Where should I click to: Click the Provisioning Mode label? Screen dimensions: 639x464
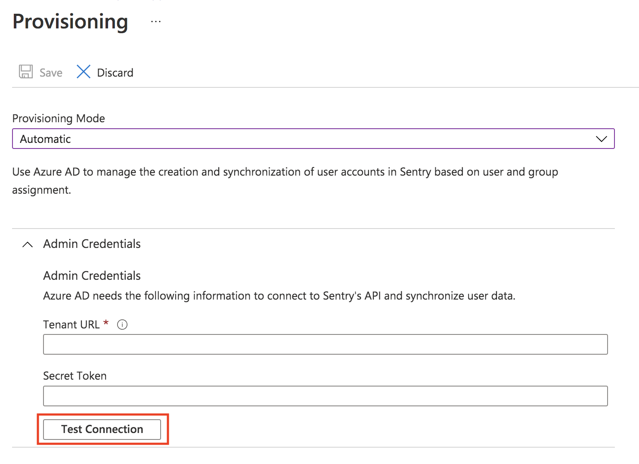coord(59,118)
